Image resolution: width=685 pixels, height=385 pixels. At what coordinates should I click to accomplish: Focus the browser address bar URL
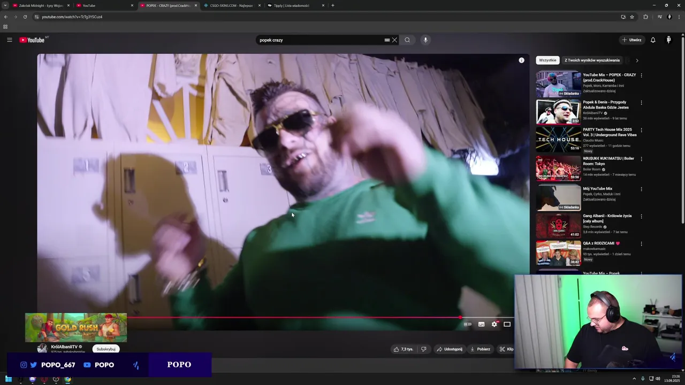coord(72,17)
